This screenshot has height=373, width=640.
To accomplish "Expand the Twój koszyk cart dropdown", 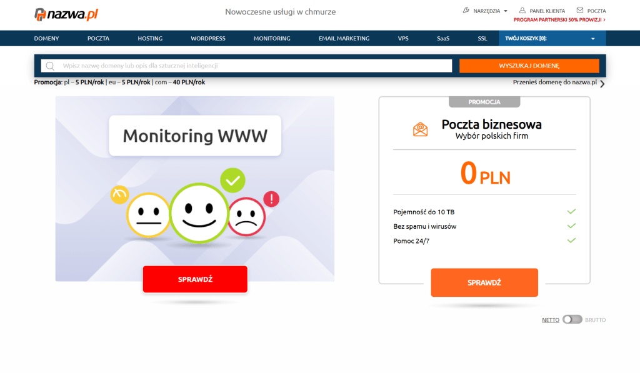I will point(592,39).
